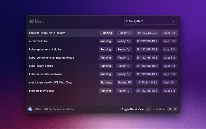This screenshot has width=206, height=129.
Task: Click the chevron on namespace selector
Action: click(x=174, y=21)
